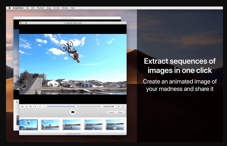Open the Window menu
Image resolution: width=227 pixels, height=146 pixels.
tap(65, 8)
